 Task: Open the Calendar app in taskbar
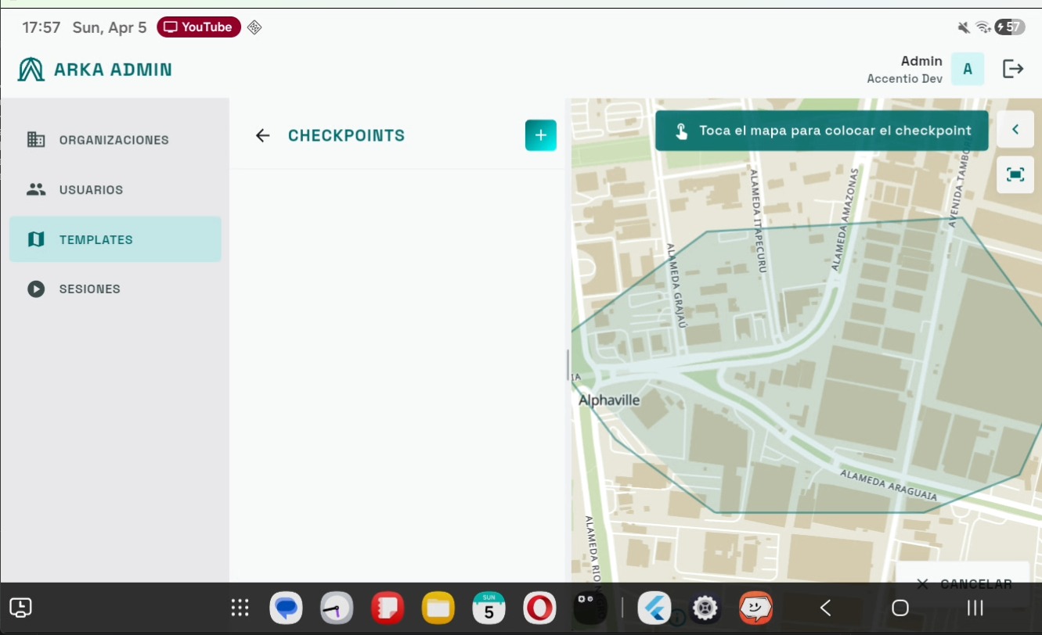pyautogui.click(x=489, y=608)
